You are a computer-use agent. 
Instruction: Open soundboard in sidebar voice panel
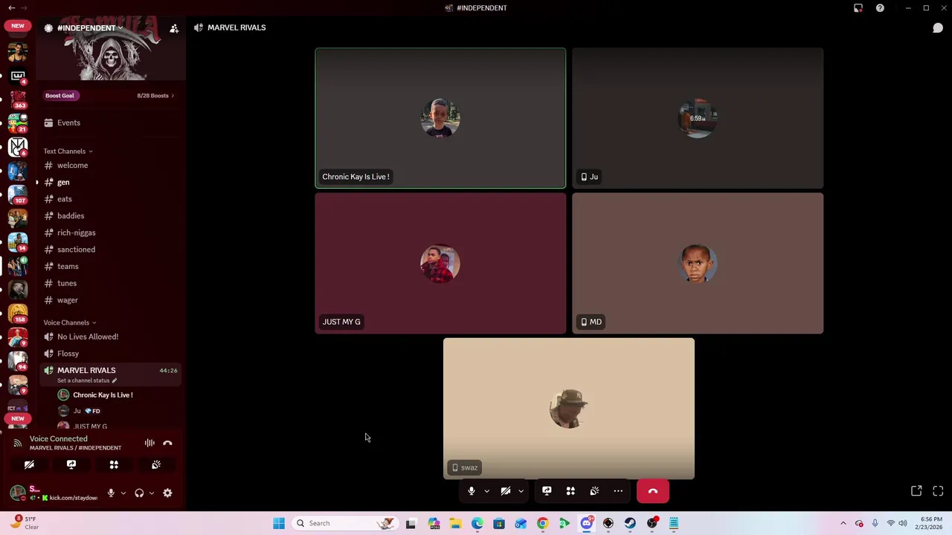pyautogui.click(x=156, y=464)
